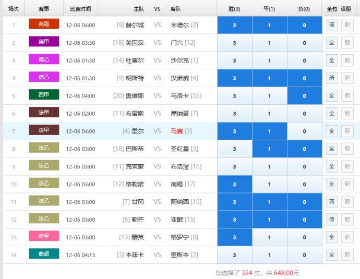Click the 负(0) column header
This screenshot has height=279, width=360.
304,9
